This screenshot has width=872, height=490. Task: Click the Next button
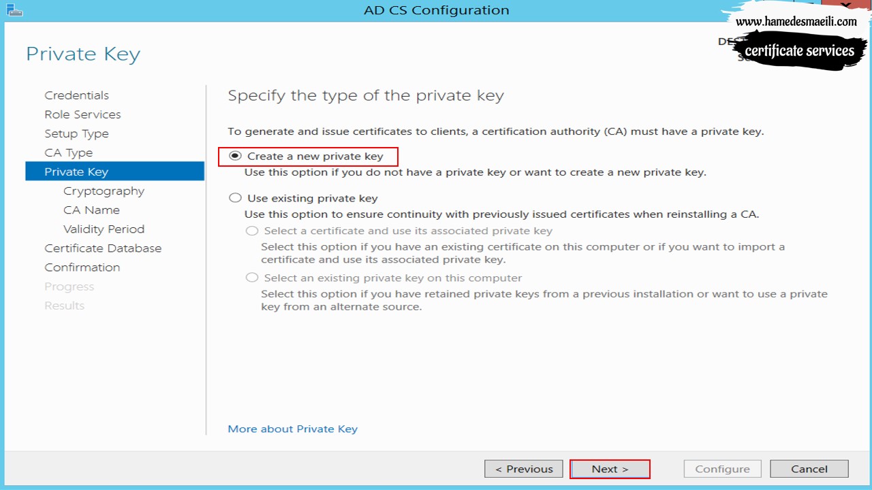pos(610,469)
